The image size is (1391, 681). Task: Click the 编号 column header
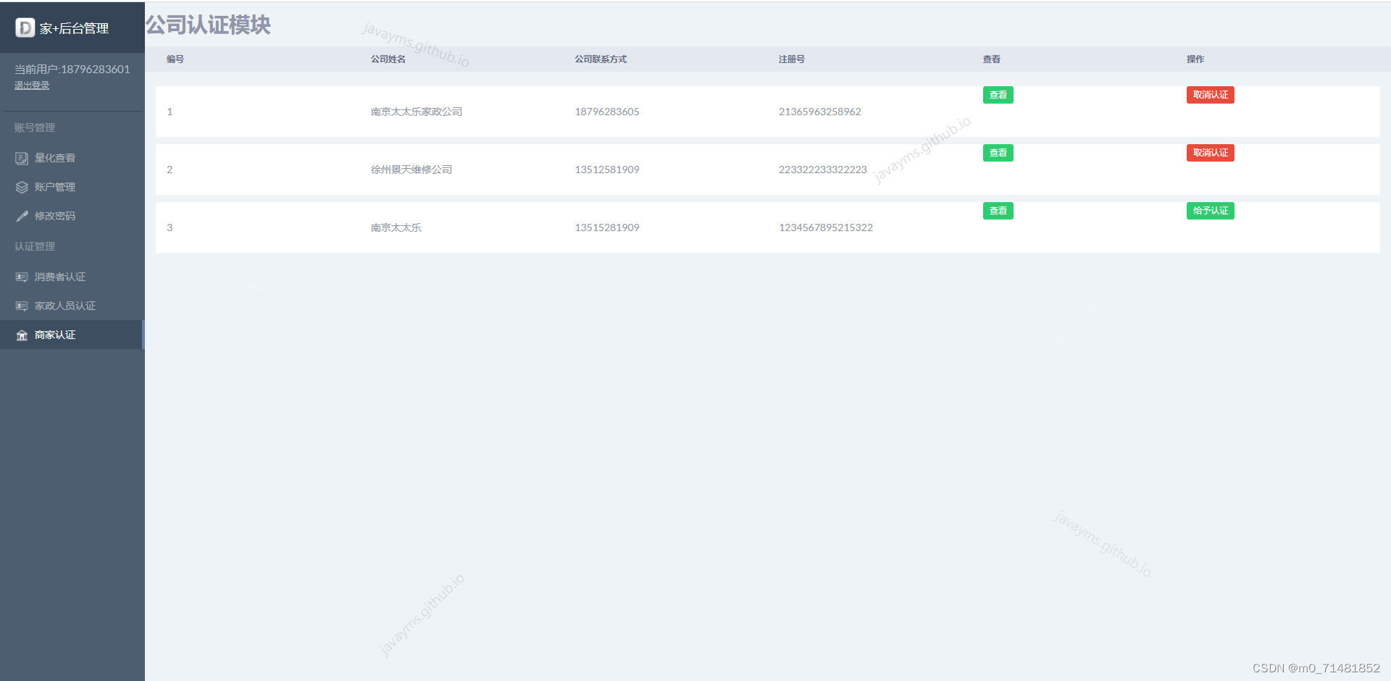tap(175, 59)
